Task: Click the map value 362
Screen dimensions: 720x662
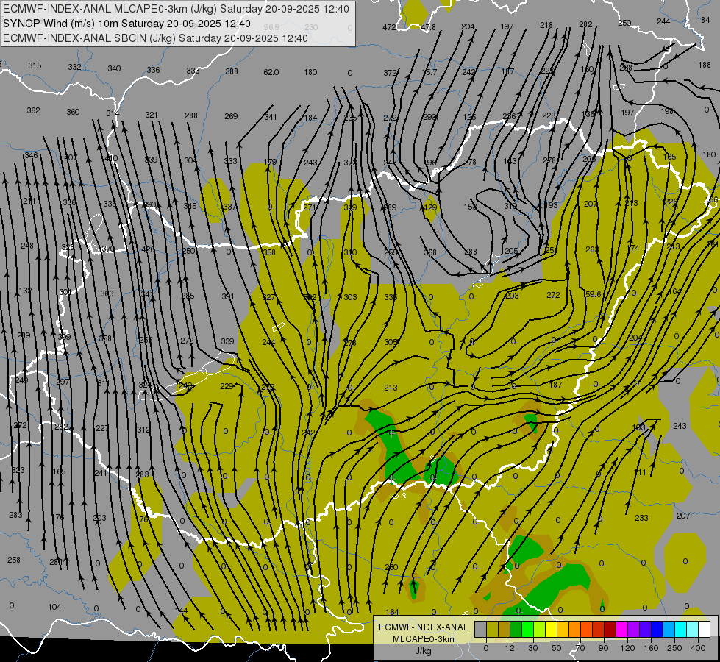Action: point(33,110)
